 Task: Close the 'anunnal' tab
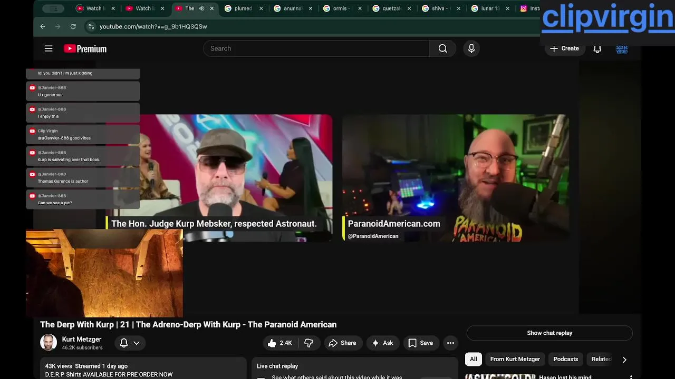click(310, 8)
